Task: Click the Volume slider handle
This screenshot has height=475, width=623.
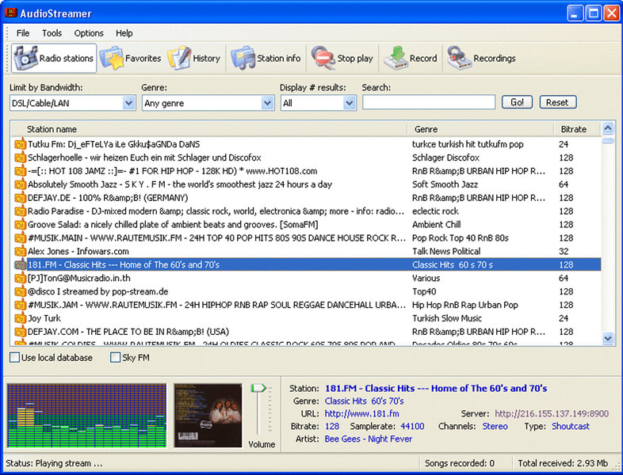Action: coord(258,388)
